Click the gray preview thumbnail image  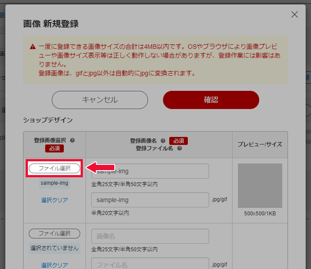(260, 186)
